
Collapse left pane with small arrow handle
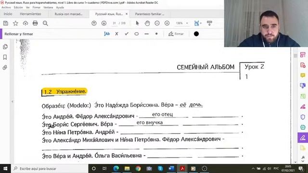click(x=13, y=101)
